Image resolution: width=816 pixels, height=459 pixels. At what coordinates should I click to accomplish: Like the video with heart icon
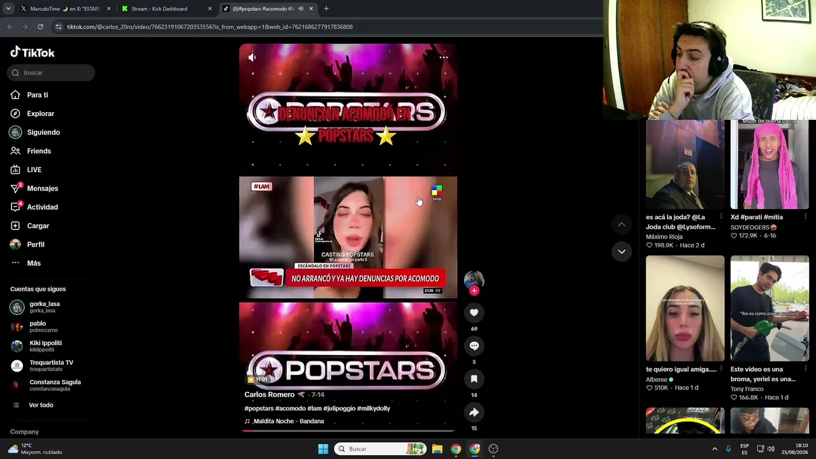(474, 312)
